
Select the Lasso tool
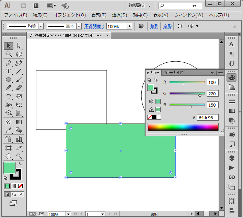pyautogui.click(x=19, y=54)
